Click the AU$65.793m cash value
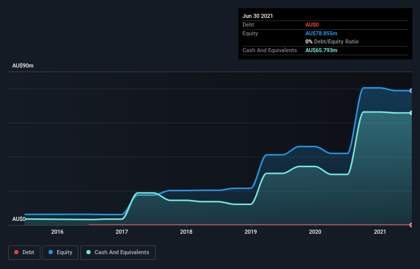 [x=321, y=50]
